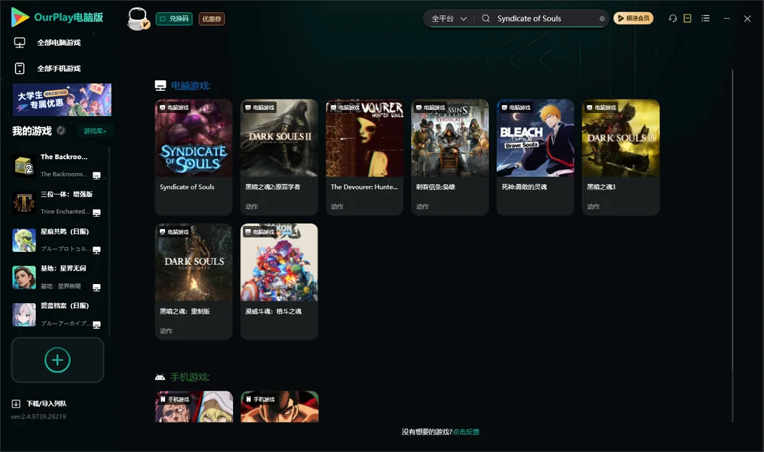Open customer service headset icon

click(673, 18)
